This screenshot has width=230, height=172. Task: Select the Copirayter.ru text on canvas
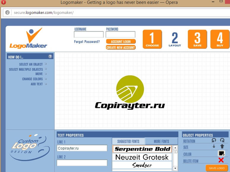[x=130, y=106]
